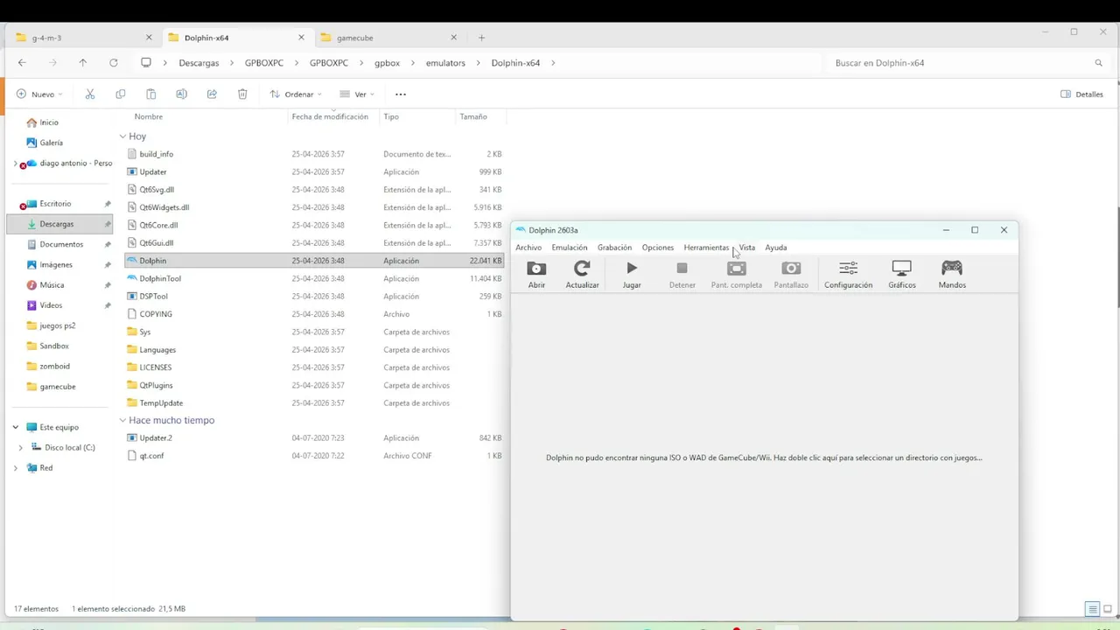This screenshot has height=630, width=1120.
Task: Open the Emulación menu
Action: tap(570, 248)
